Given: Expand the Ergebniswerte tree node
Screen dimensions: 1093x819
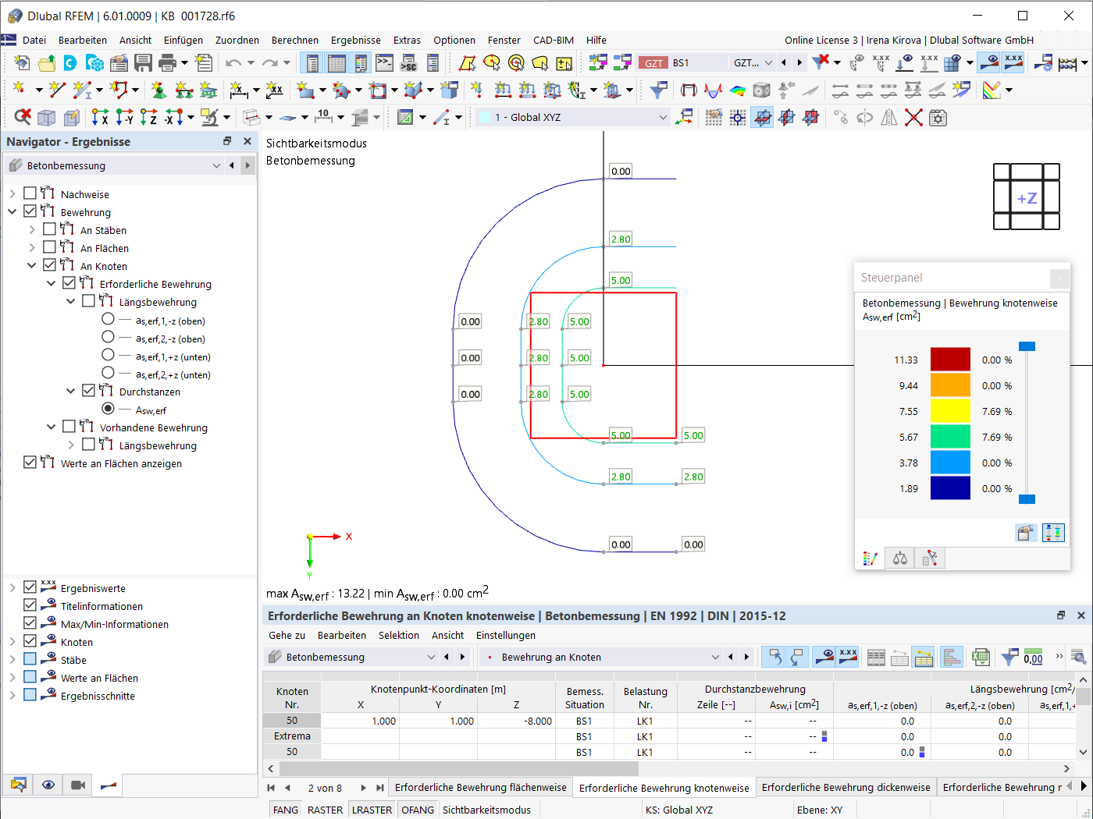Looking at the screenshot, I should coord(12,587).
